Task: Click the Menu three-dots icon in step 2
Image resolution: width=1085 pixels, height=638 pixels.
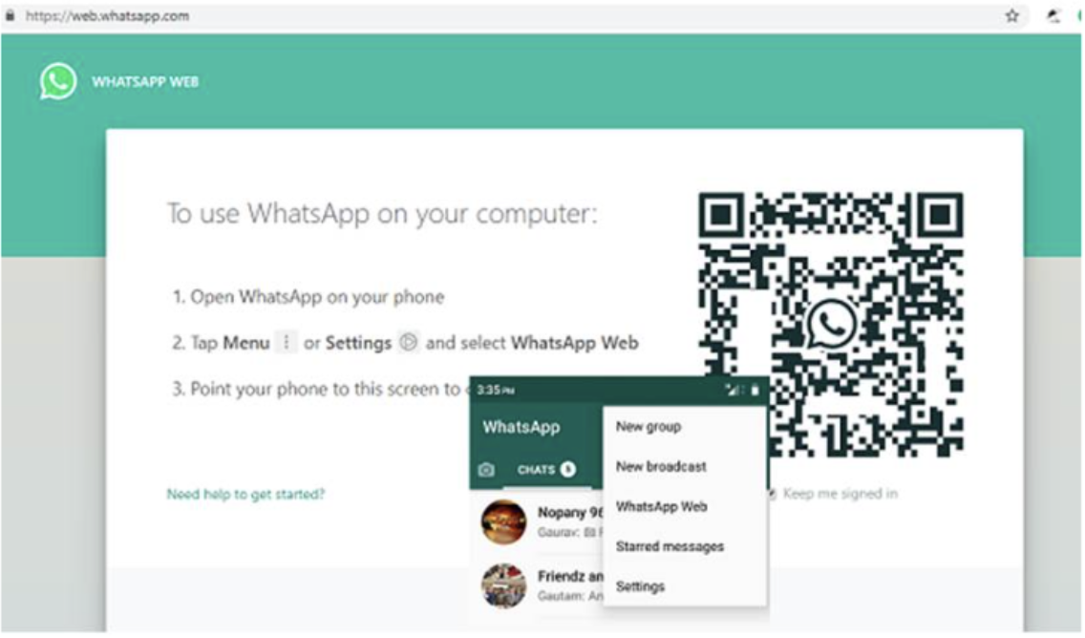Action: tap(287, 342)
